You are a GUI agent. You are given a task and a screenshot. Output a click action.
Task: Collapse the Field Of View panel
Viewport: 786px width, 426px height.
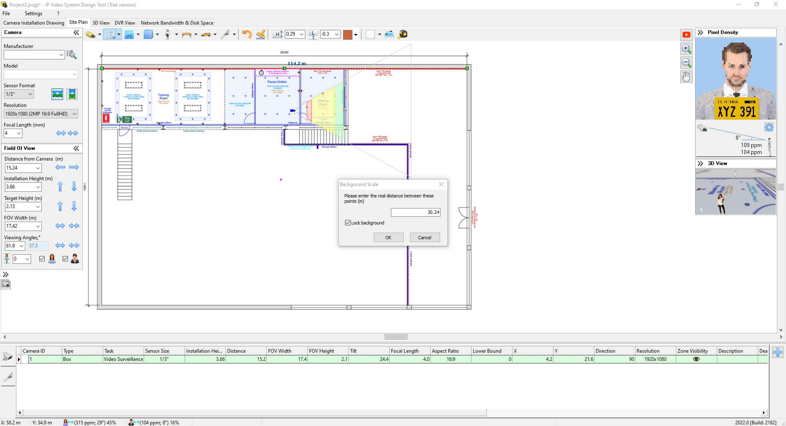(x=76, y=148)
